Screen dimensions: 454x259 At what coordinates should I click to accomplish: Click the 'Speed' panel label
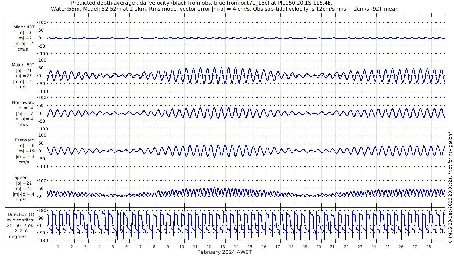point(20,178)
